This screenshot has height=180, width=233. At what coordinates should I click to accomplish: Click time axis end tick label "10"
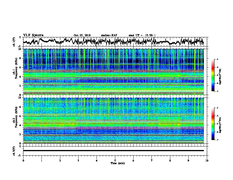(207, 161)
